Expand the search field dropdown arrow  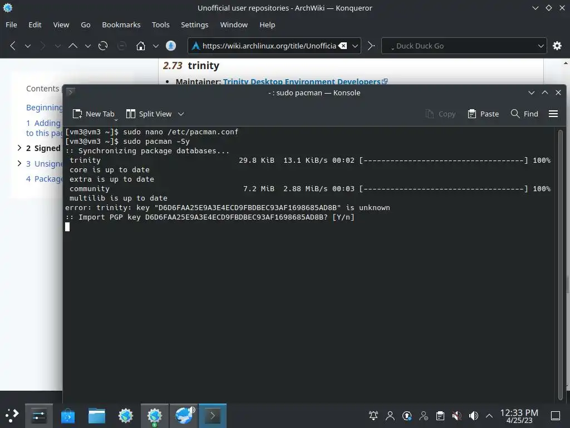point(540,46)
